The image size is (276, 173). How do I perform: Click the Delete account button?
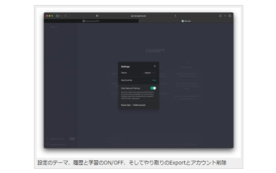pyautogui.click(x=139, y=105)
